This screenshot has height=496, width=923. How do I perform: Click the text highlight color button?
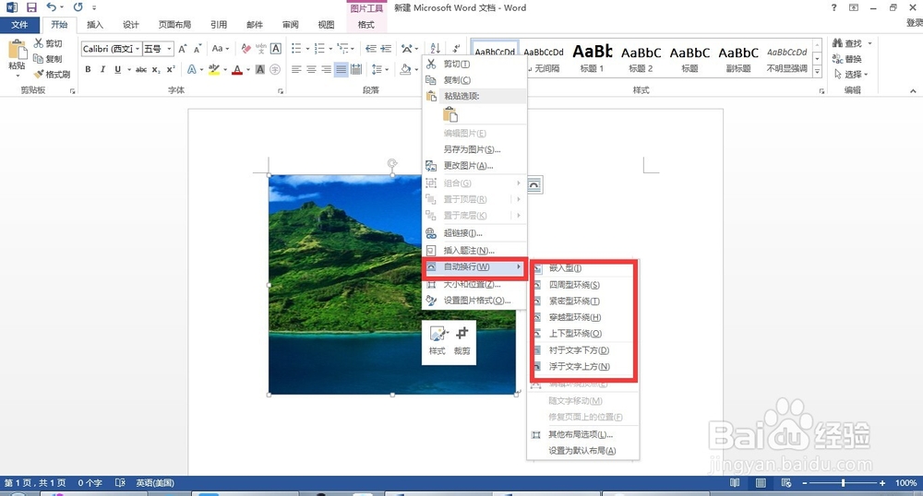(214, 69)
